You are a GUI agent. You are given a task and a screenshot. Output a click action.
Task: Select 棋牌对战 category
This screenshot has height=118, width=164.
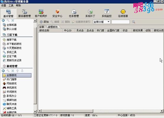click(x=10, y=100)
